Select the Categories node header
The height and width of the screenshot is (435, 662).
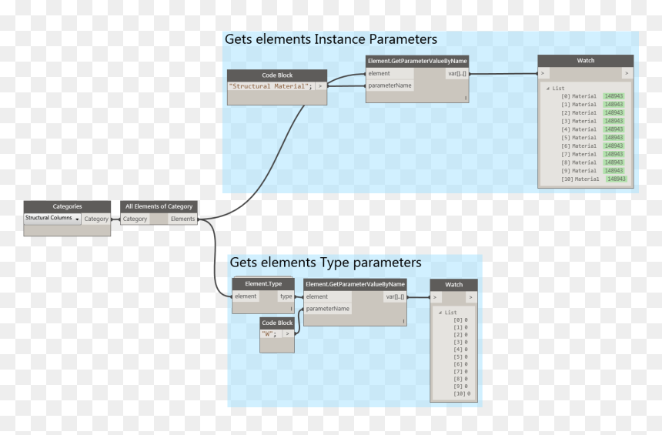click(x=67, y=206)
